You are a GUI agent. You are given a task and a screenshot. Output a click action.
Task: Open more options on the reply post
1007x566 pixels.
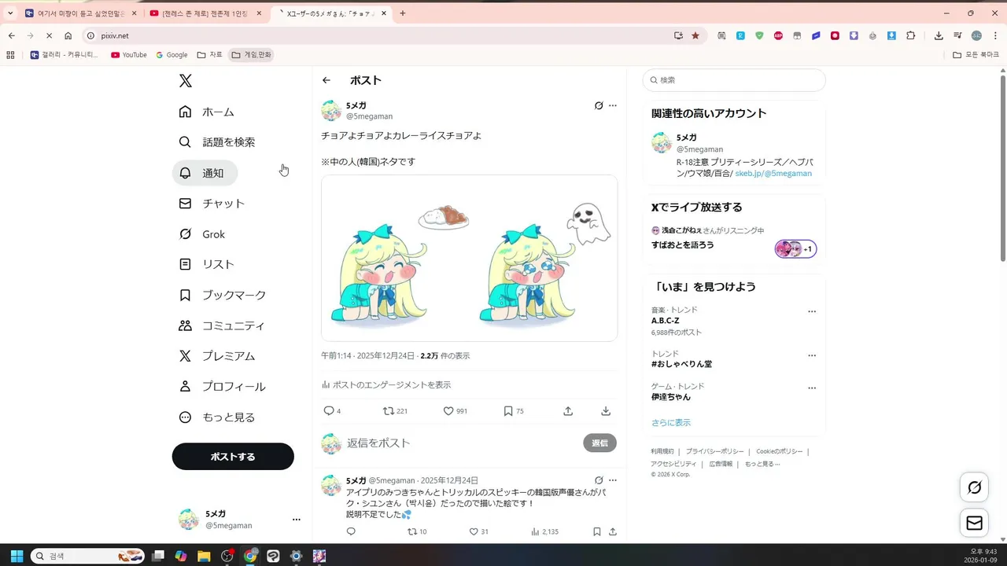tap(613, 480)
